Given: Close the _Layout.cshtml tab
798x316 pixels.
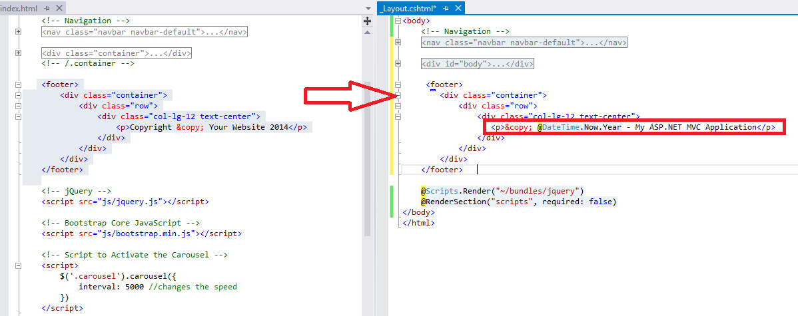Looking at the screenshot, I should click(x=458, y=9).
